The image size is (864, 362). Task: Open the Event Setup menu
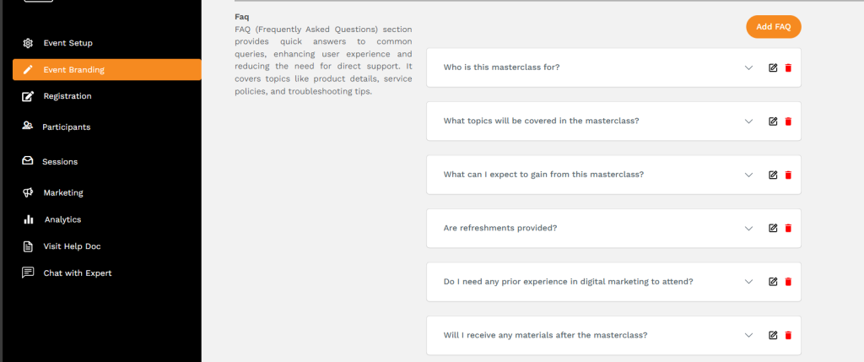[x=67, y=43]
